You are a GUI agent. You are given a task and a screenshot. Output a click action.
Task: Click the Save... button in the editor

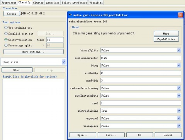111,135
